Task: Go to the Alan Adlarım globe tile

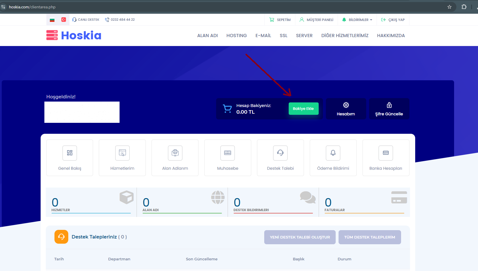Action: coord(175,158)
